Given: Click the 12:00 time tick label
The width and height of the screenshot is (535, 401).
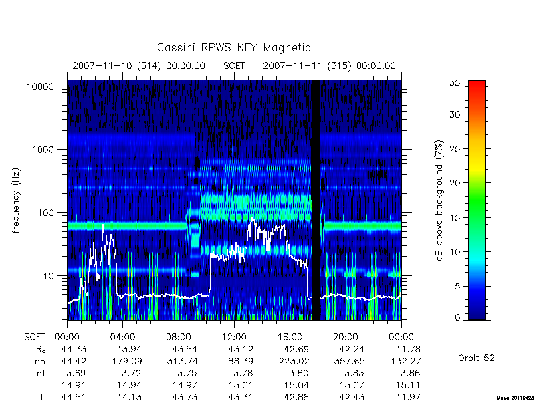Looking at the screenshot, I should click(x=234, y=337).
